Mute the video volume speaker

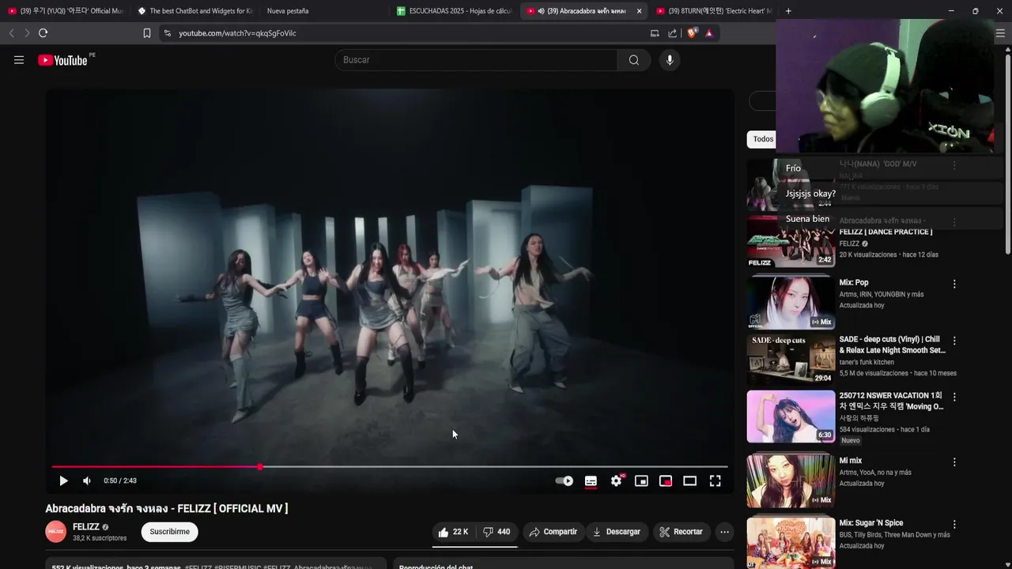point(87,480)
